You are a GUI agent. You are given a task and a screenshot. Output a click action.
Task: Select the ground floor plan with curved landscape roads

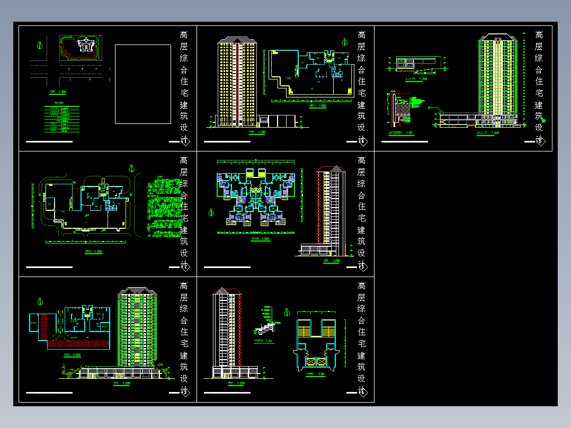click(86, 206)
